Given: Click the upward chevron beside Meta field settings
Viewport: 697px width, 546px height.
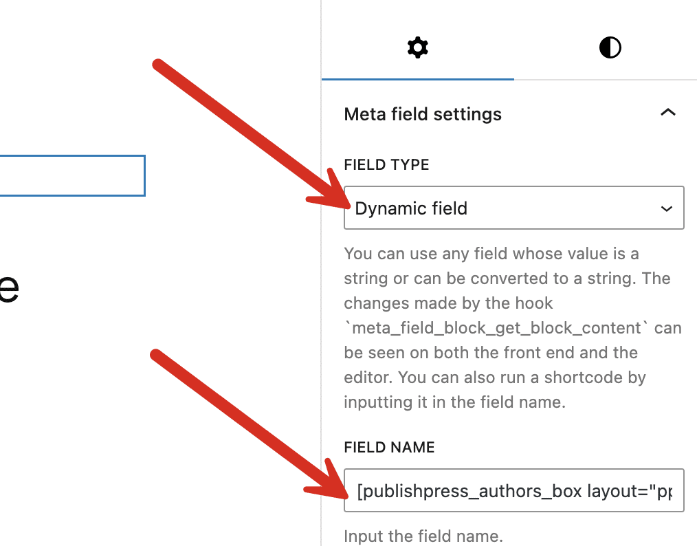Looking at the screenshot, I should tap(666, 111).
